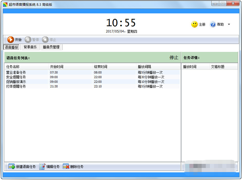
Task: Switch to the 背景音乐 tab
Action: (30, 47)
